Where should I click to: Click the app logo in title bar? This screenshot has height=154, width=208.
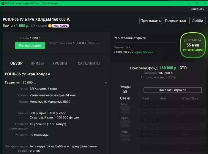click(2, 3)
